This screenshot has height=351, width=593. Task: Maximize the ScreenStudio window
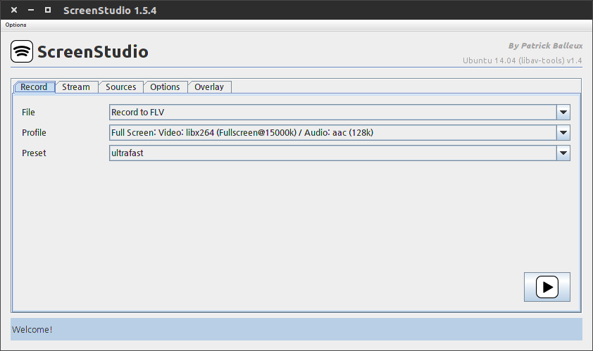pos(48,10)
